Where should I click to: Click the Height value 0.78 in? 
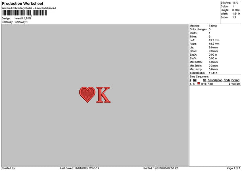click(236, 10)
